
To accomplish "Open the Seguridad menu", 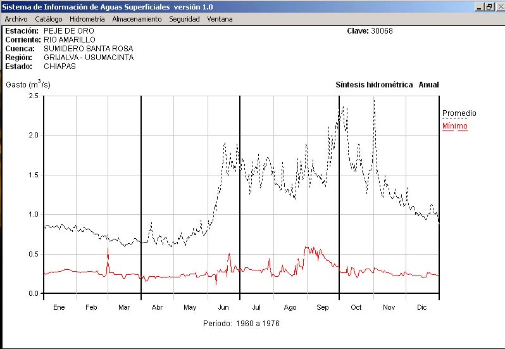I will (184, 19).
